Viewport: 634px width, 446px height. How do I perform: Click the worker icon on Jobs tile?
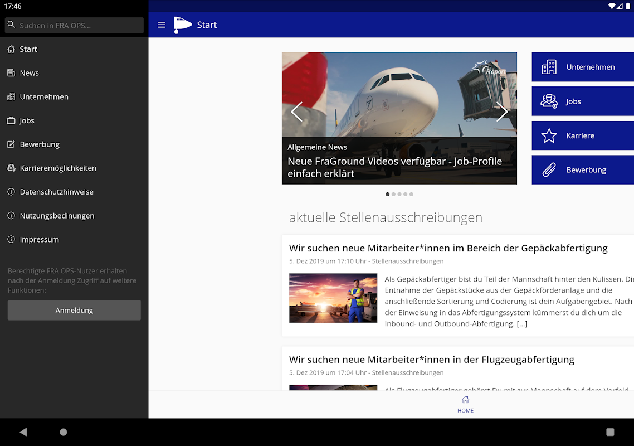549,101
